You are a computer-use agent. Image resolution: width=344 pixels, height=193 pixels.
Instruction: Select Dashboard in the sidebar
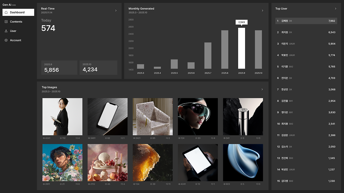tap(18, 12)
